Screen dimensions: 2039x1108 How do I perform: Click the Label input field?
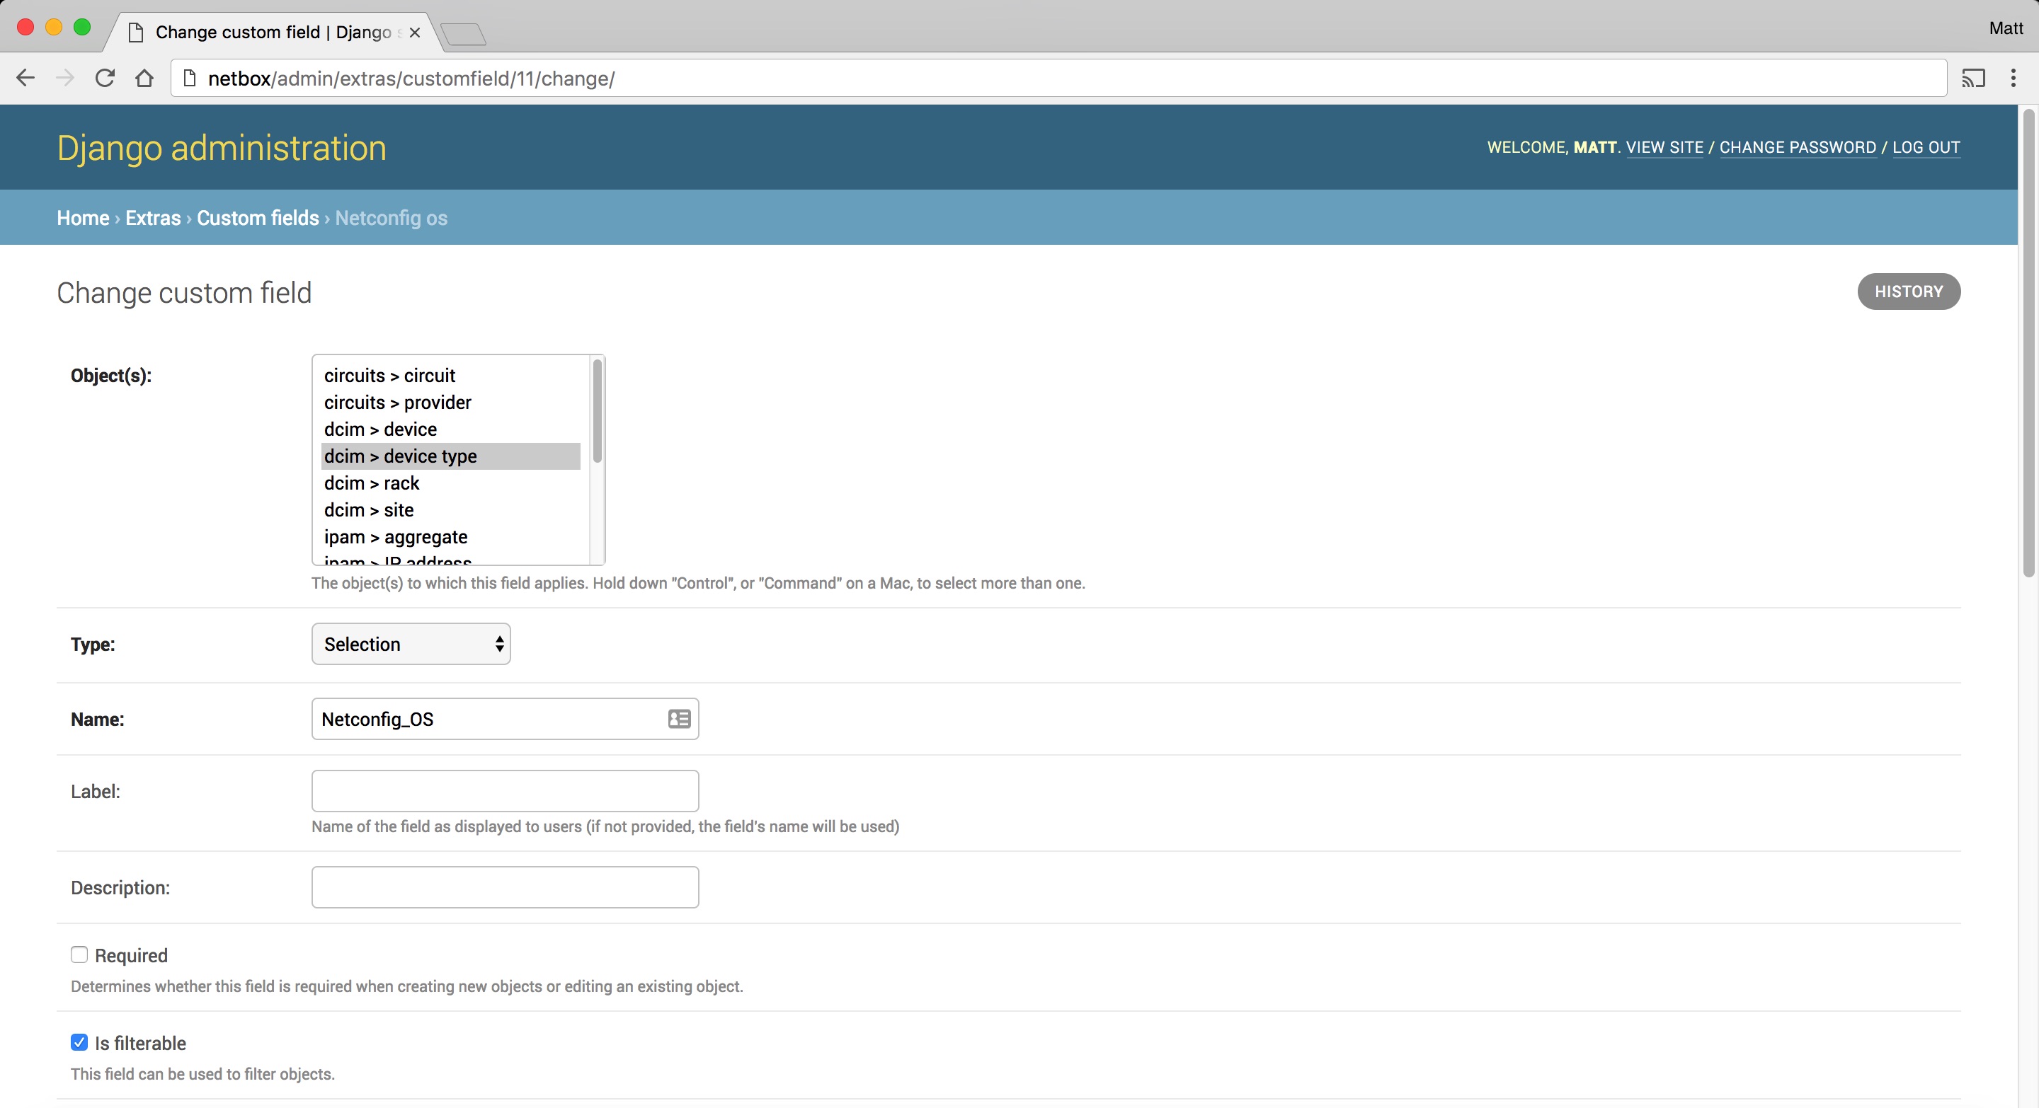coord(505,791)
